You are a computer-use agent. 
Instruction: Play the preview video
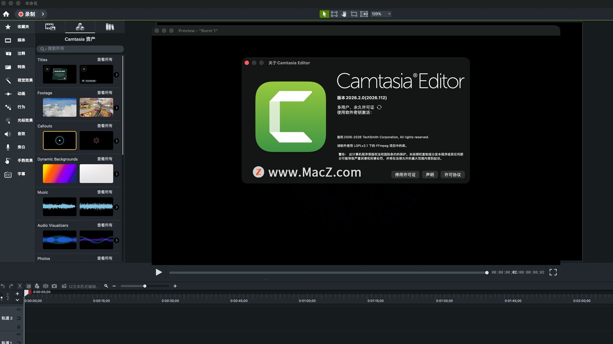click(159, 272)
